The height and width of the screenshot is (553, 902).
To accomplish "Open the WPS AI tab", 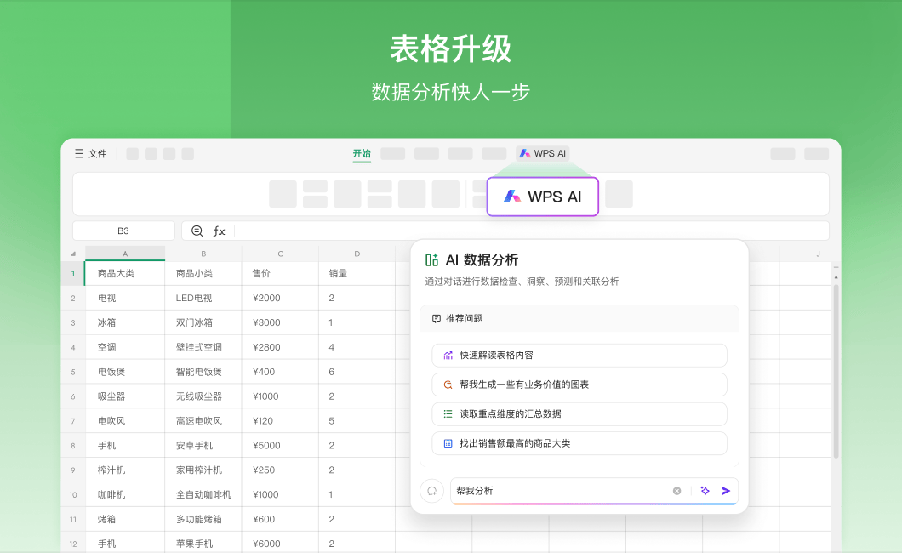I will coord(543,153).
